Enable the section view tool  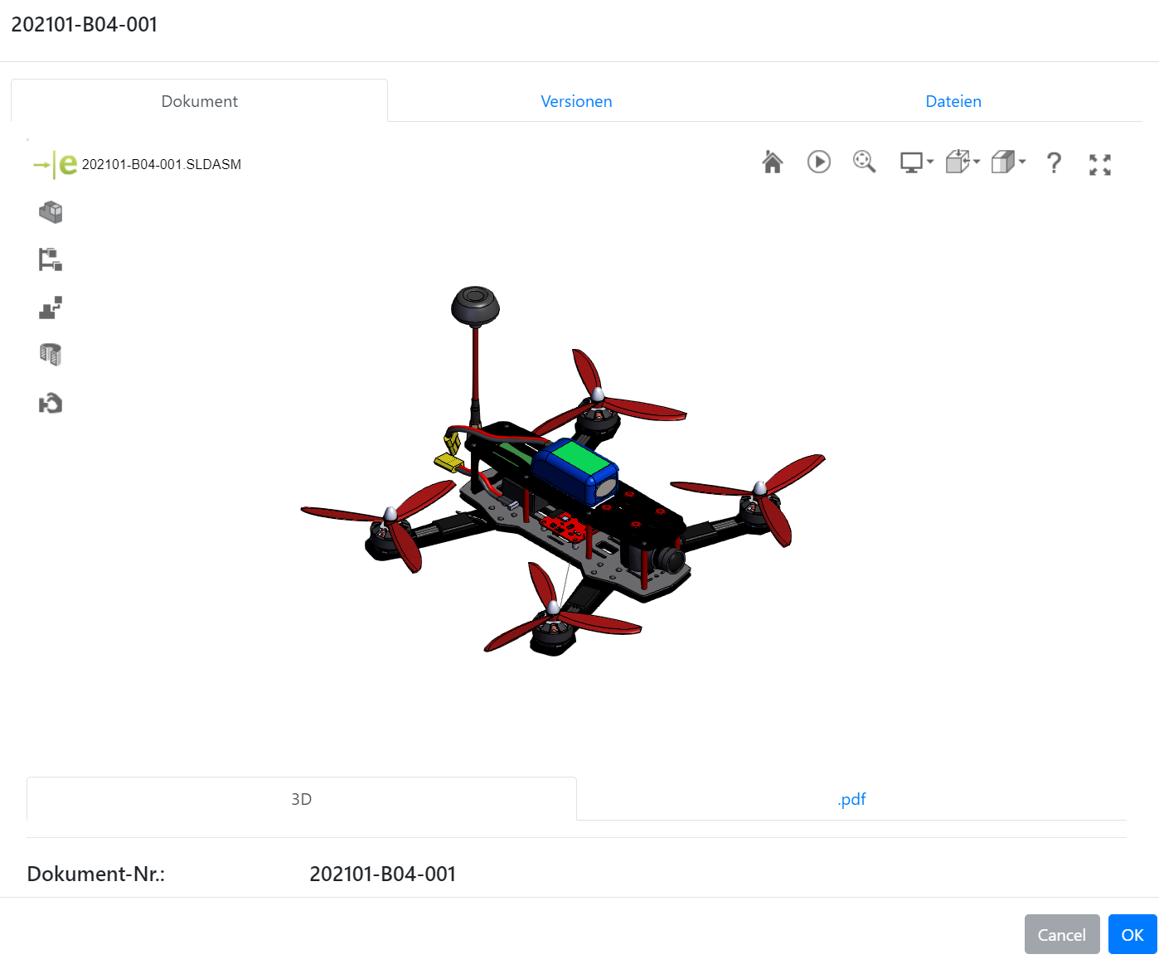(51, 356)
